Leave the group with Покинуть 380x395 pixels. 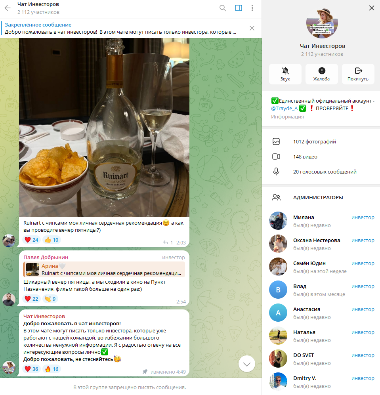coord(358,74)
